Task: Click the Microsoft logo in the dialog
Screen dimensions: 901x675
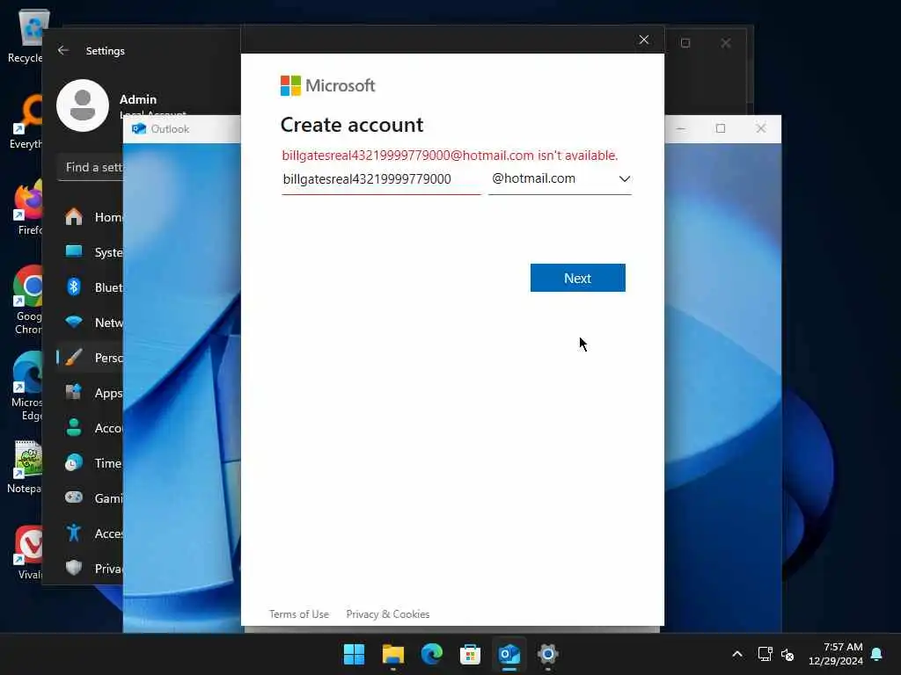Action: [327, 85]
